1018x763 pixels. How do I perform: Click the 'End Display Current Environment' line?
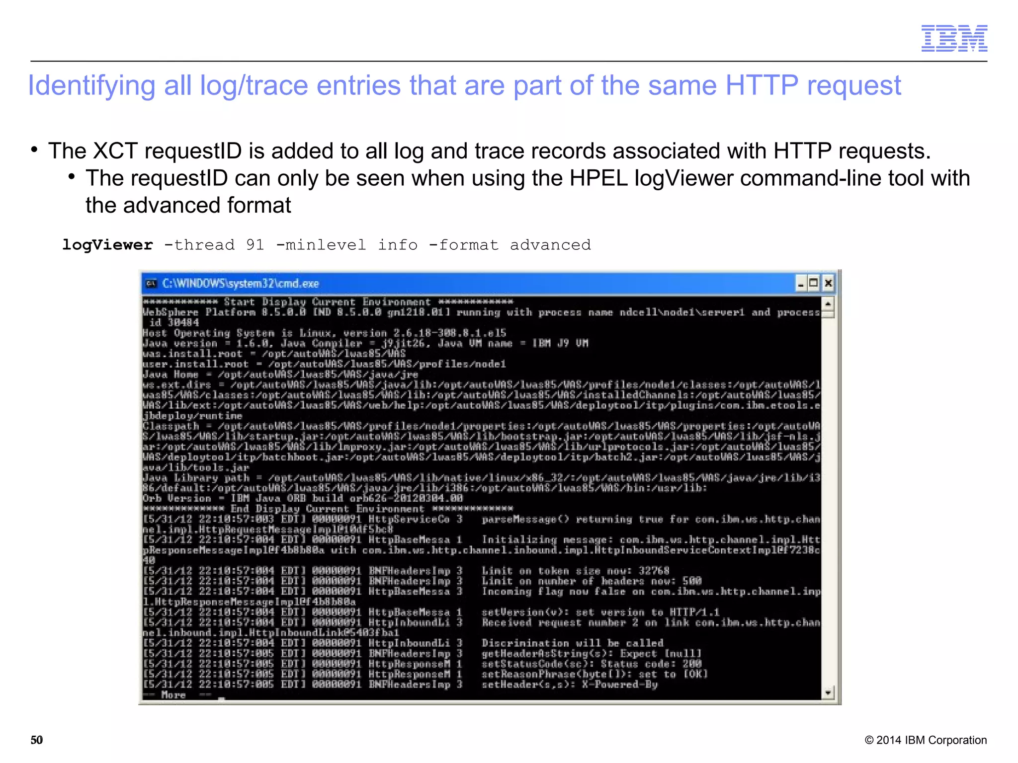pos(328,509)
